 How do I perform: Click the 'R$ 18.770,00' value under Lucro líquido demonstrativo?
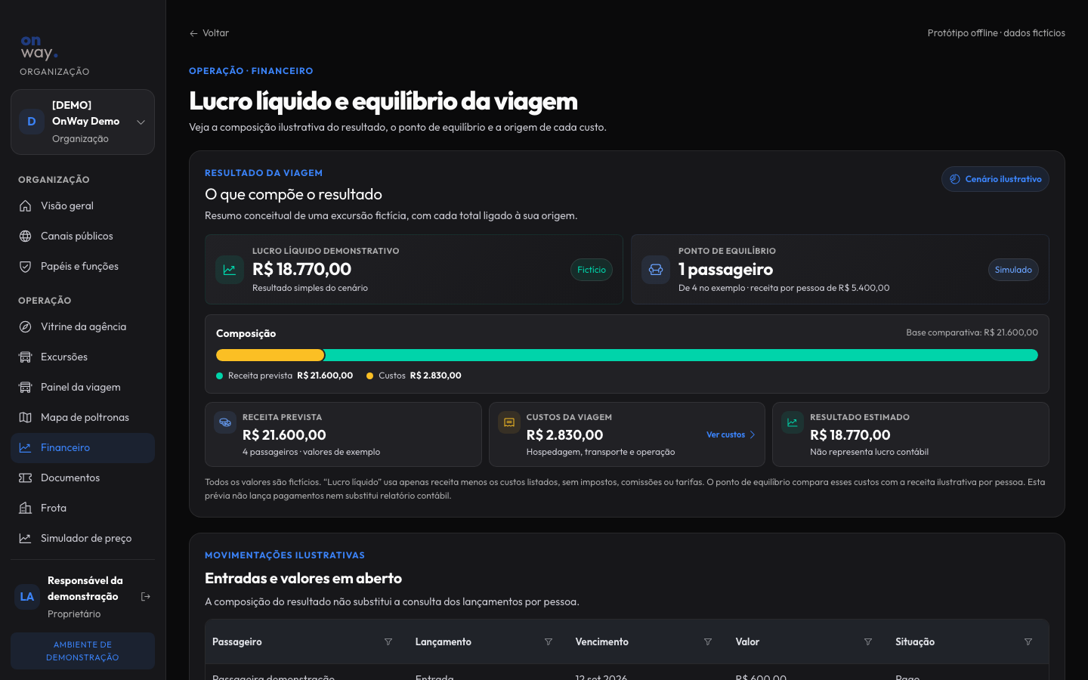[301, 269]
